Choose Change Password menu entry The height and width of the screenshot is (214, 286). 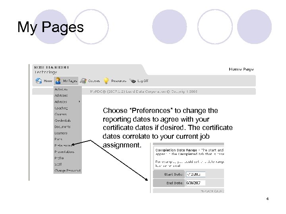[x=68, y=170]
